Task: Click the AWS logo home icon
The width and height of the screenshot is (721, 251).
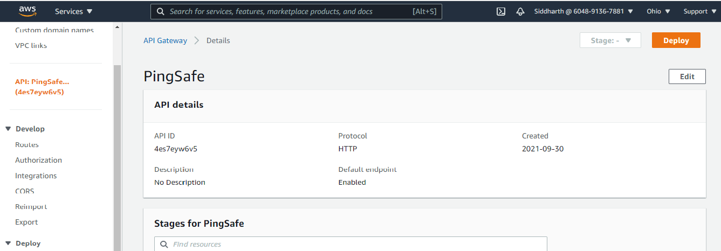Action: click(x=27, y=11)
